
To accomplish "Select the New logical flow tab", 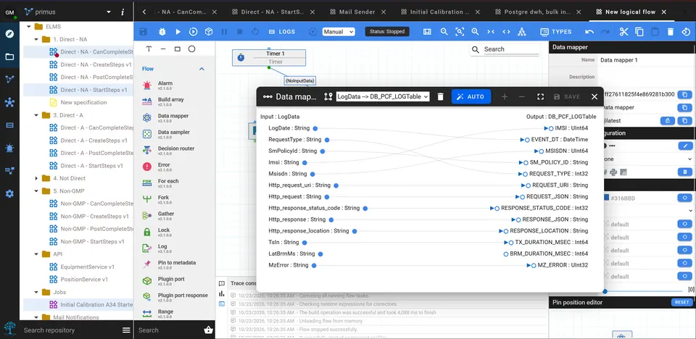I will click(626, 12).
